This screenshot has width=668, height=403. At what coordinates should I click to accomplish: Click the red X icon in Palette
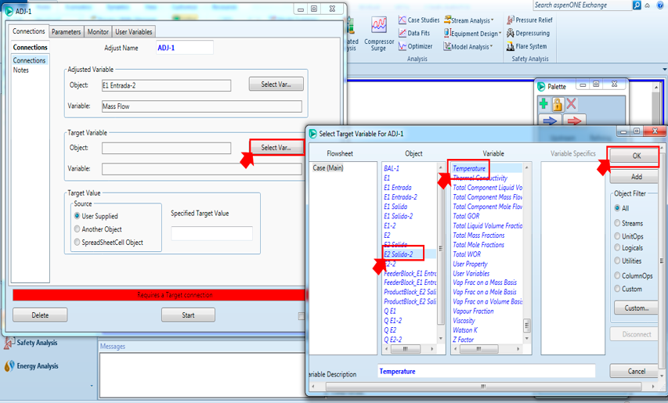click(x=572, y=104)
